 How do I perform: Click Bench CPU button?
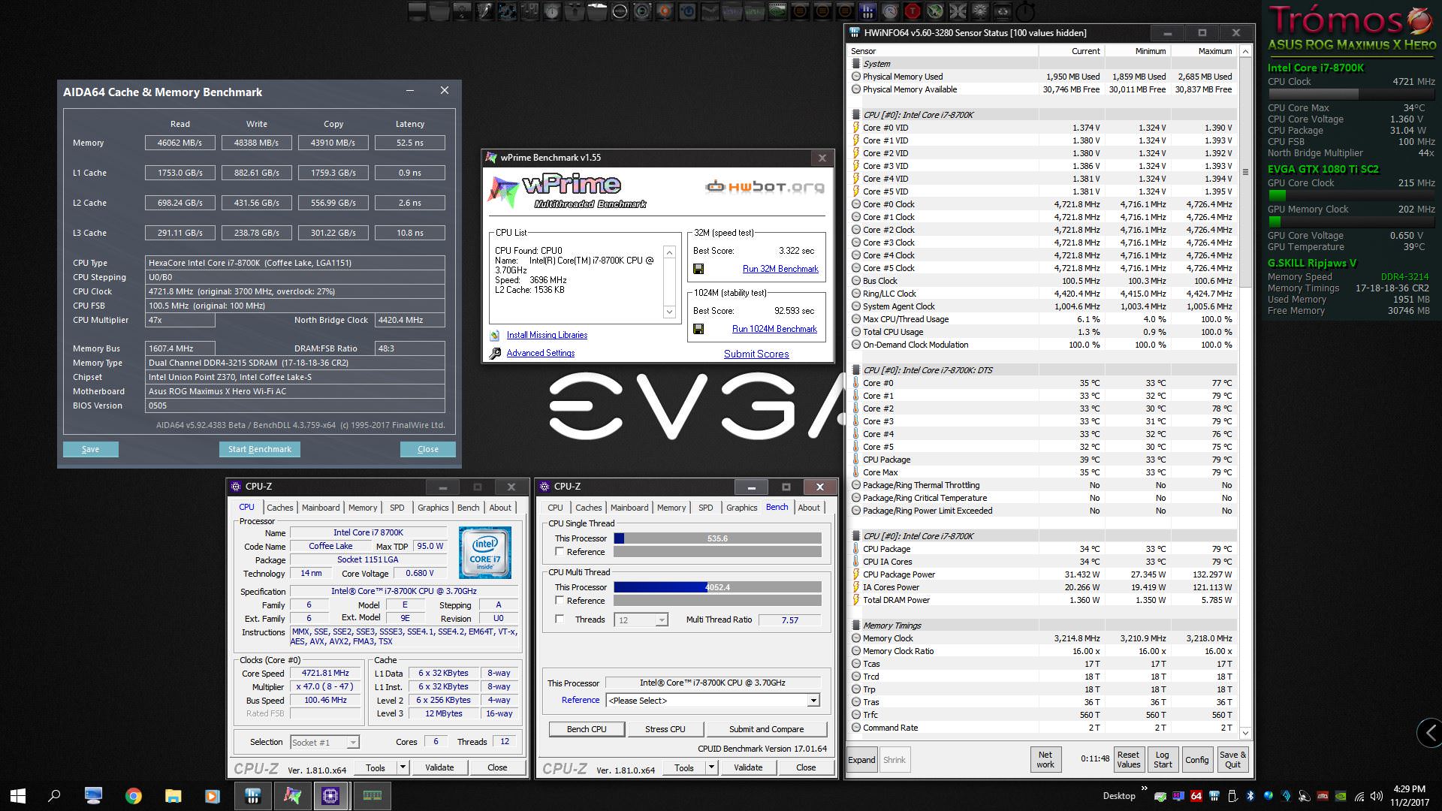click(587, 729)
